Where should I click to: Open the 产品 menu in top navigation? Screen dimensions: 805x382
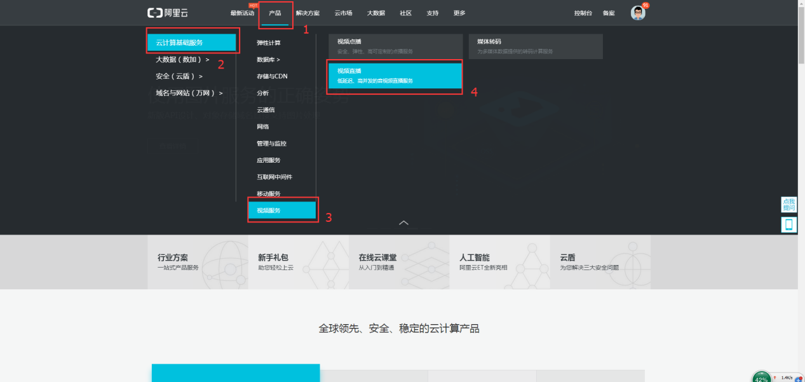click(275, 13)
